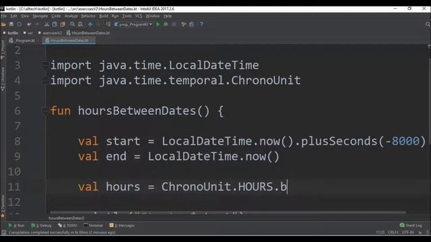Open the Help menu
431x242 pixels.
pos(168,16)
